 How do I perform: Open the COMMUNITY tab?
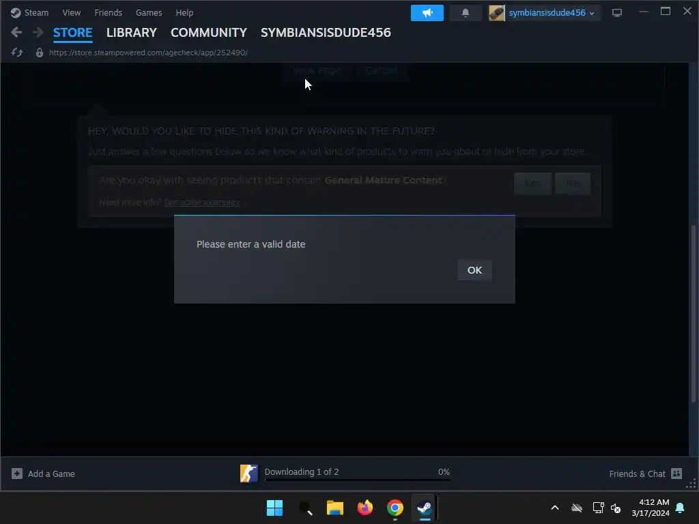(x=209, y=33)
